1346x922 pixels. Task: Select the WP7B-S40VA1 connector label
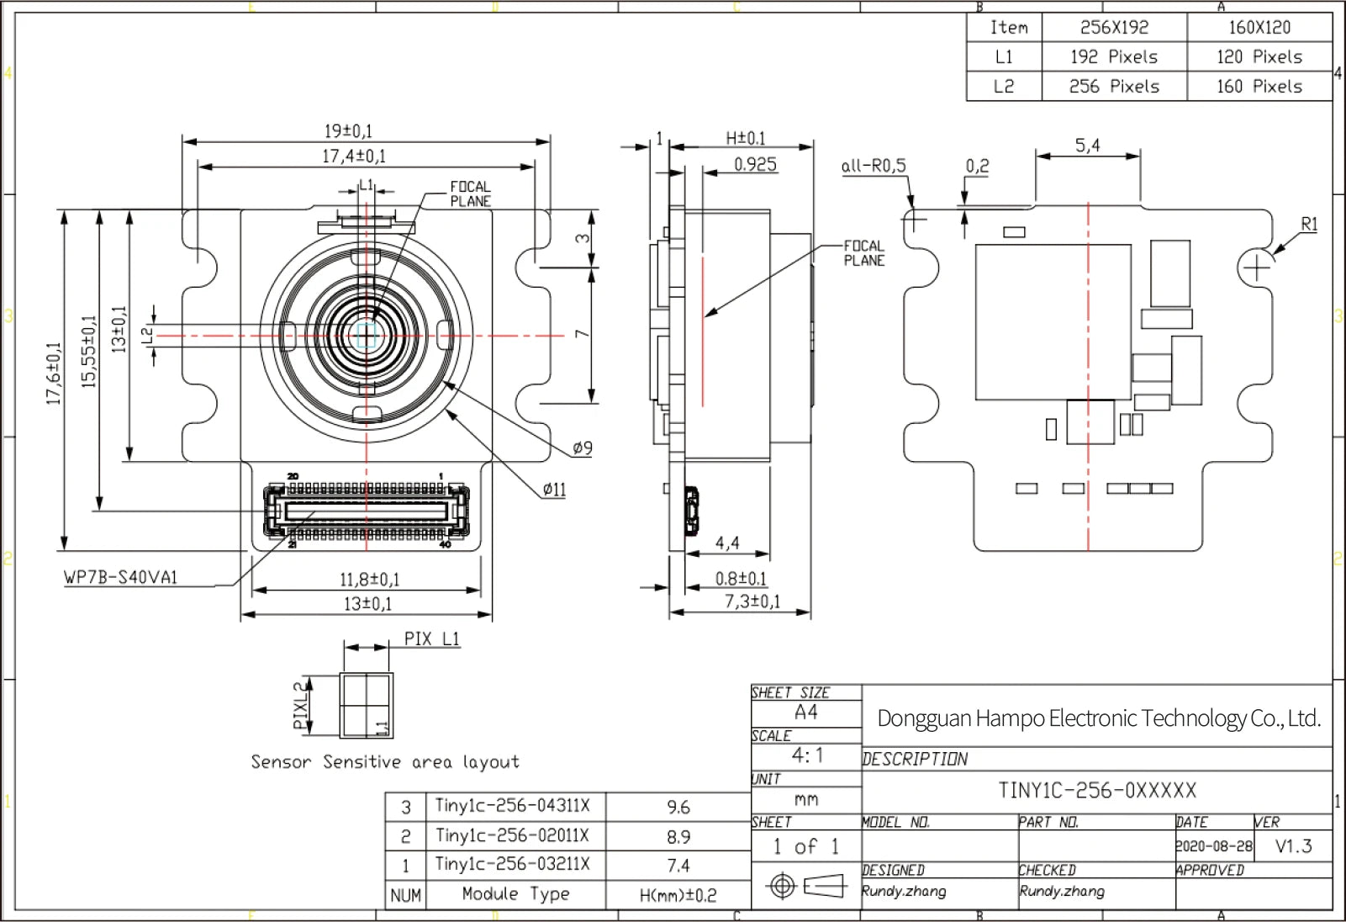tap(120, 578)
